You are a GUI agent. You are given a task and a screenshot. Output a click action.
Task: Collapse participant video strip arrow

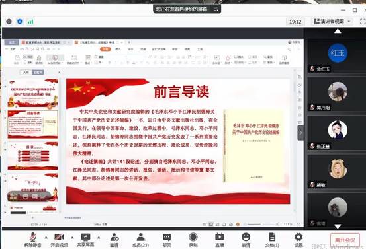tap(300, 133)
